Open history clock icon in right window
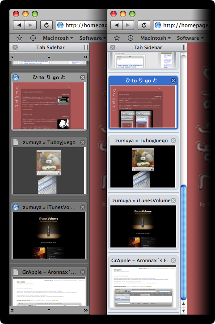The height and width of the screenshot is (324, 215). tap(130, 38)
